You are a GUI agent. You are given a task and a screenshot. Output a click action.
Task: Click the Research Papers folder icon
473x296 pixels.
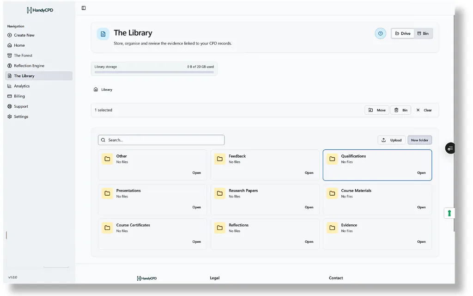coord(219,193)
